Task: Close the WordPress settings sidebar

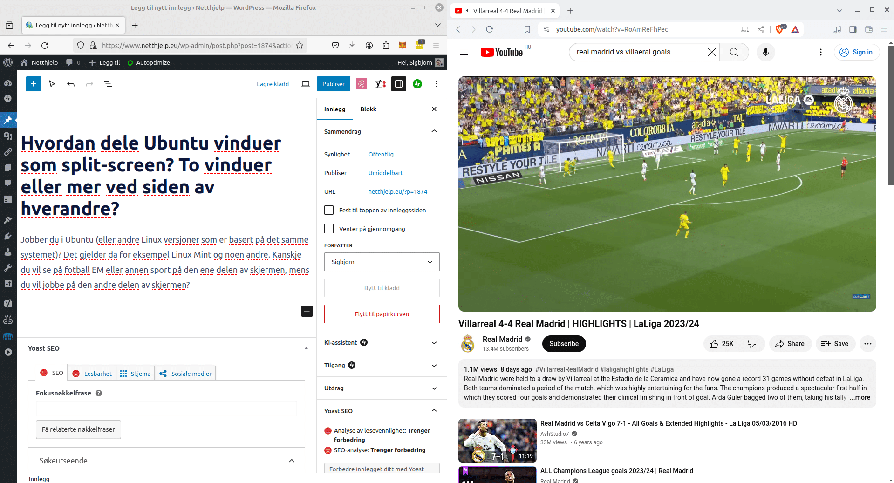Action: (x=434, y=109)
